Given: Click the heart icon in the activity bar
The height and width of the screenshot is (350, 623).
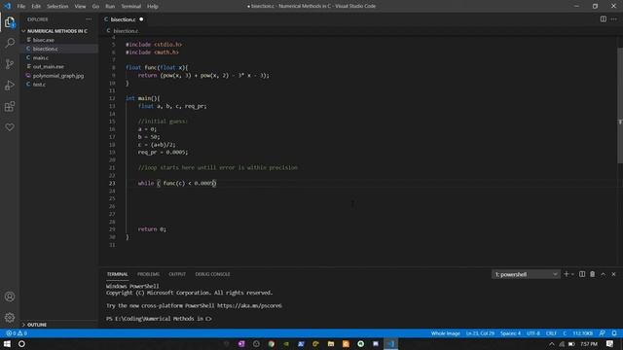Looking at the screenshot, I should [x=10, y=127].
